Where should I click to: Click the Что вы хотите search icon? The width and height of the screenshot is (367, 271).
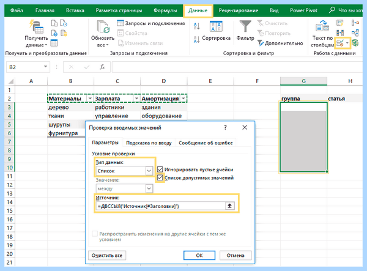(x=332, y=10)
